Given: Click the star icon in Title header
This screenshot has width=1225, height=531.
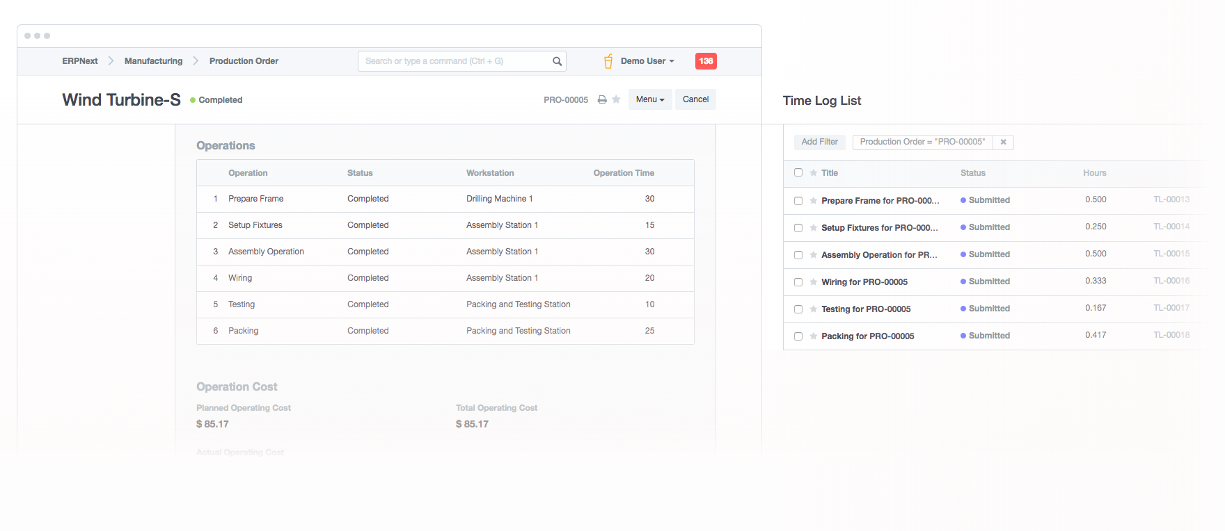Looking at the screenshot, I should point(813,172).
